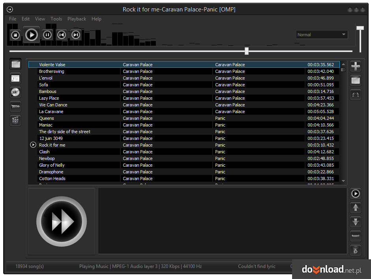Open the Help menu
The height and width of the screenshot is (279, 371).
[x=96, y=19]
